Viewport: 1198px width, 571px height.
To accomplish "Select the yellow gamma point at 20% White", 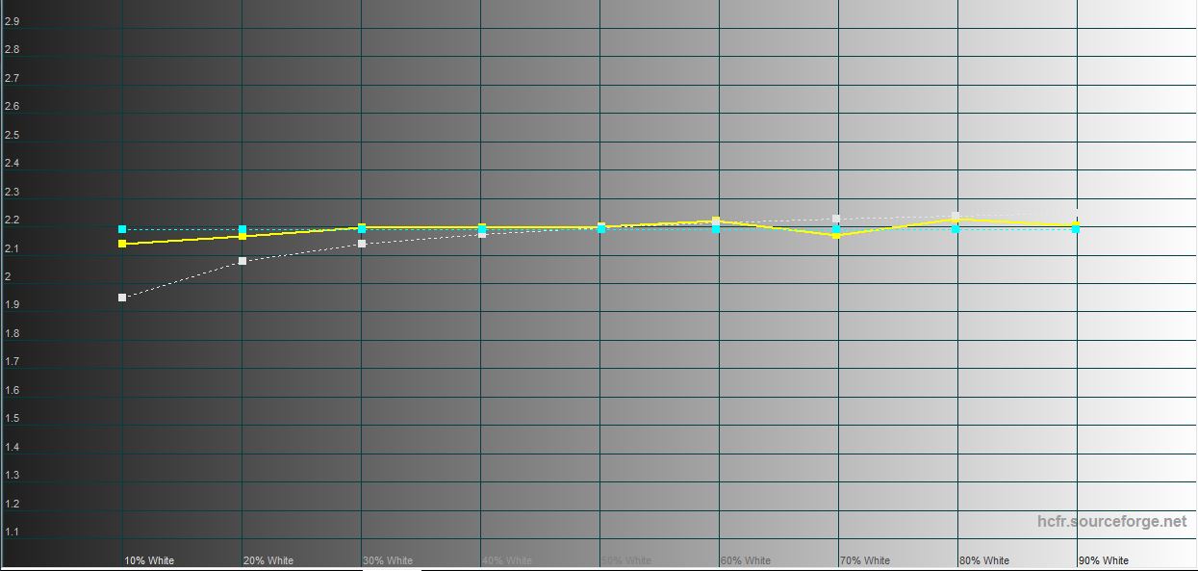I will coord(242,236).
